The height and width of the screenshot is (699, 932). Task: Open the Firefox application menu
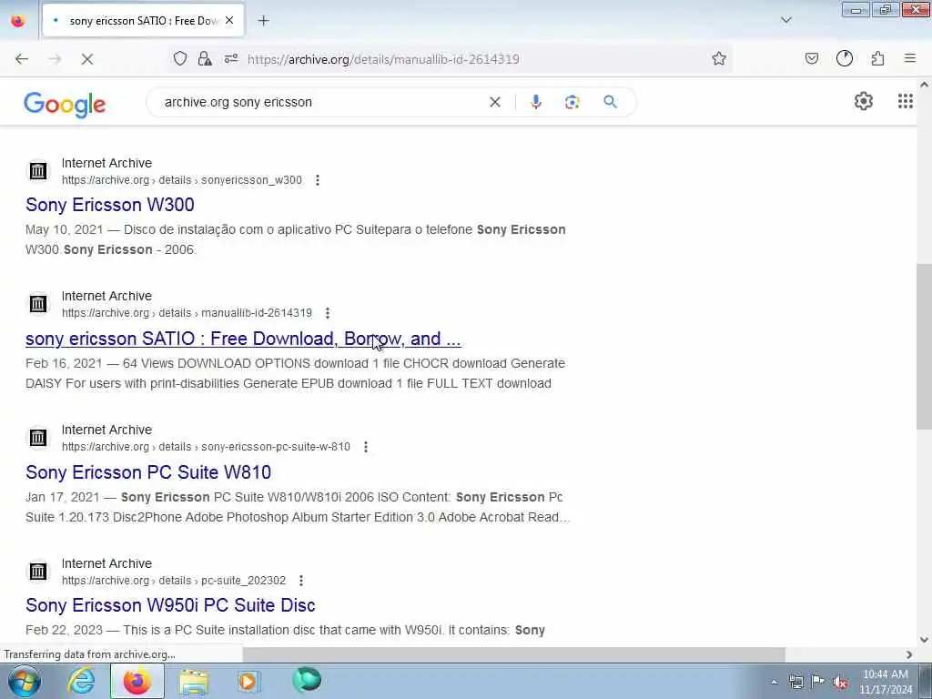910,58
